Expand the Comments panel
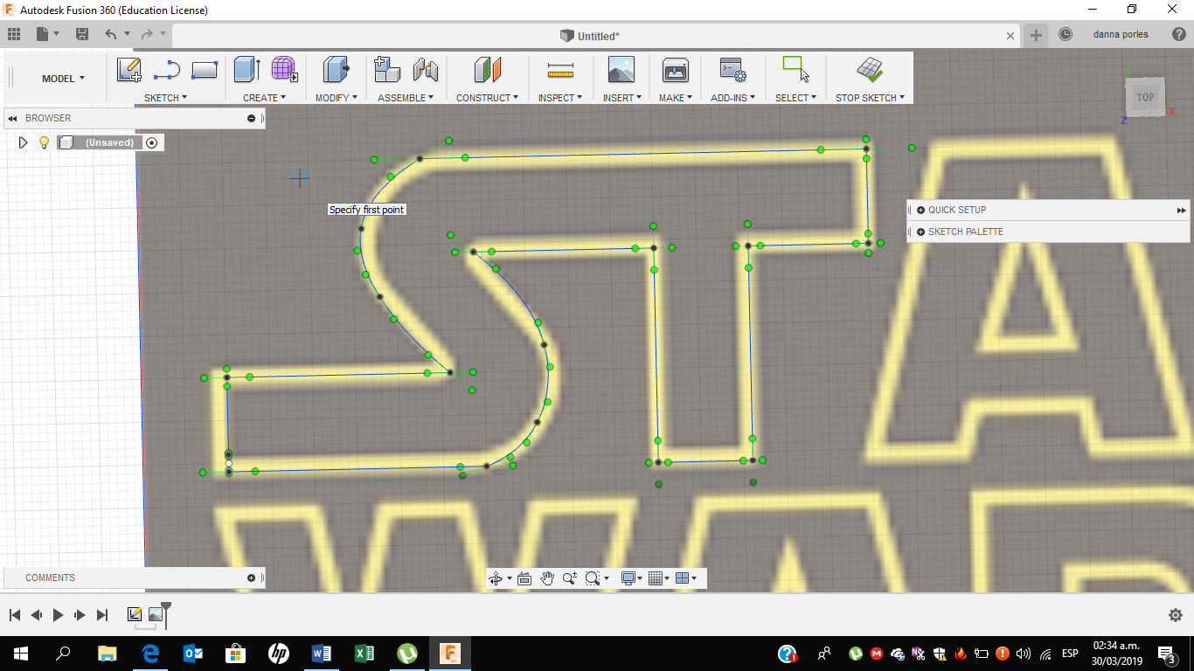Viewport: 1194px width, 671px height. 251,578
